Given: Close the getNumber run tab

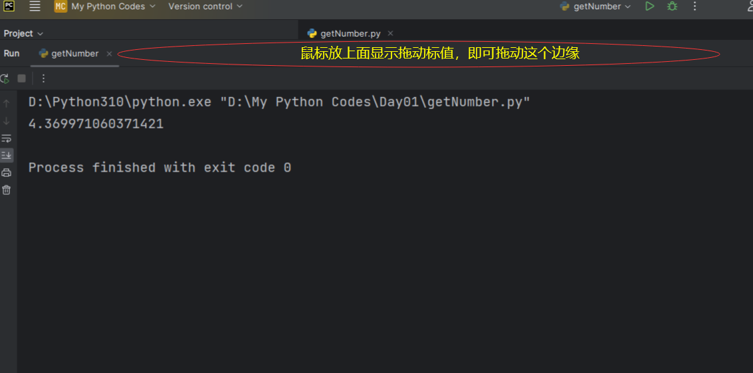Looking at the screenshot, I should click(x=110, y=54).
